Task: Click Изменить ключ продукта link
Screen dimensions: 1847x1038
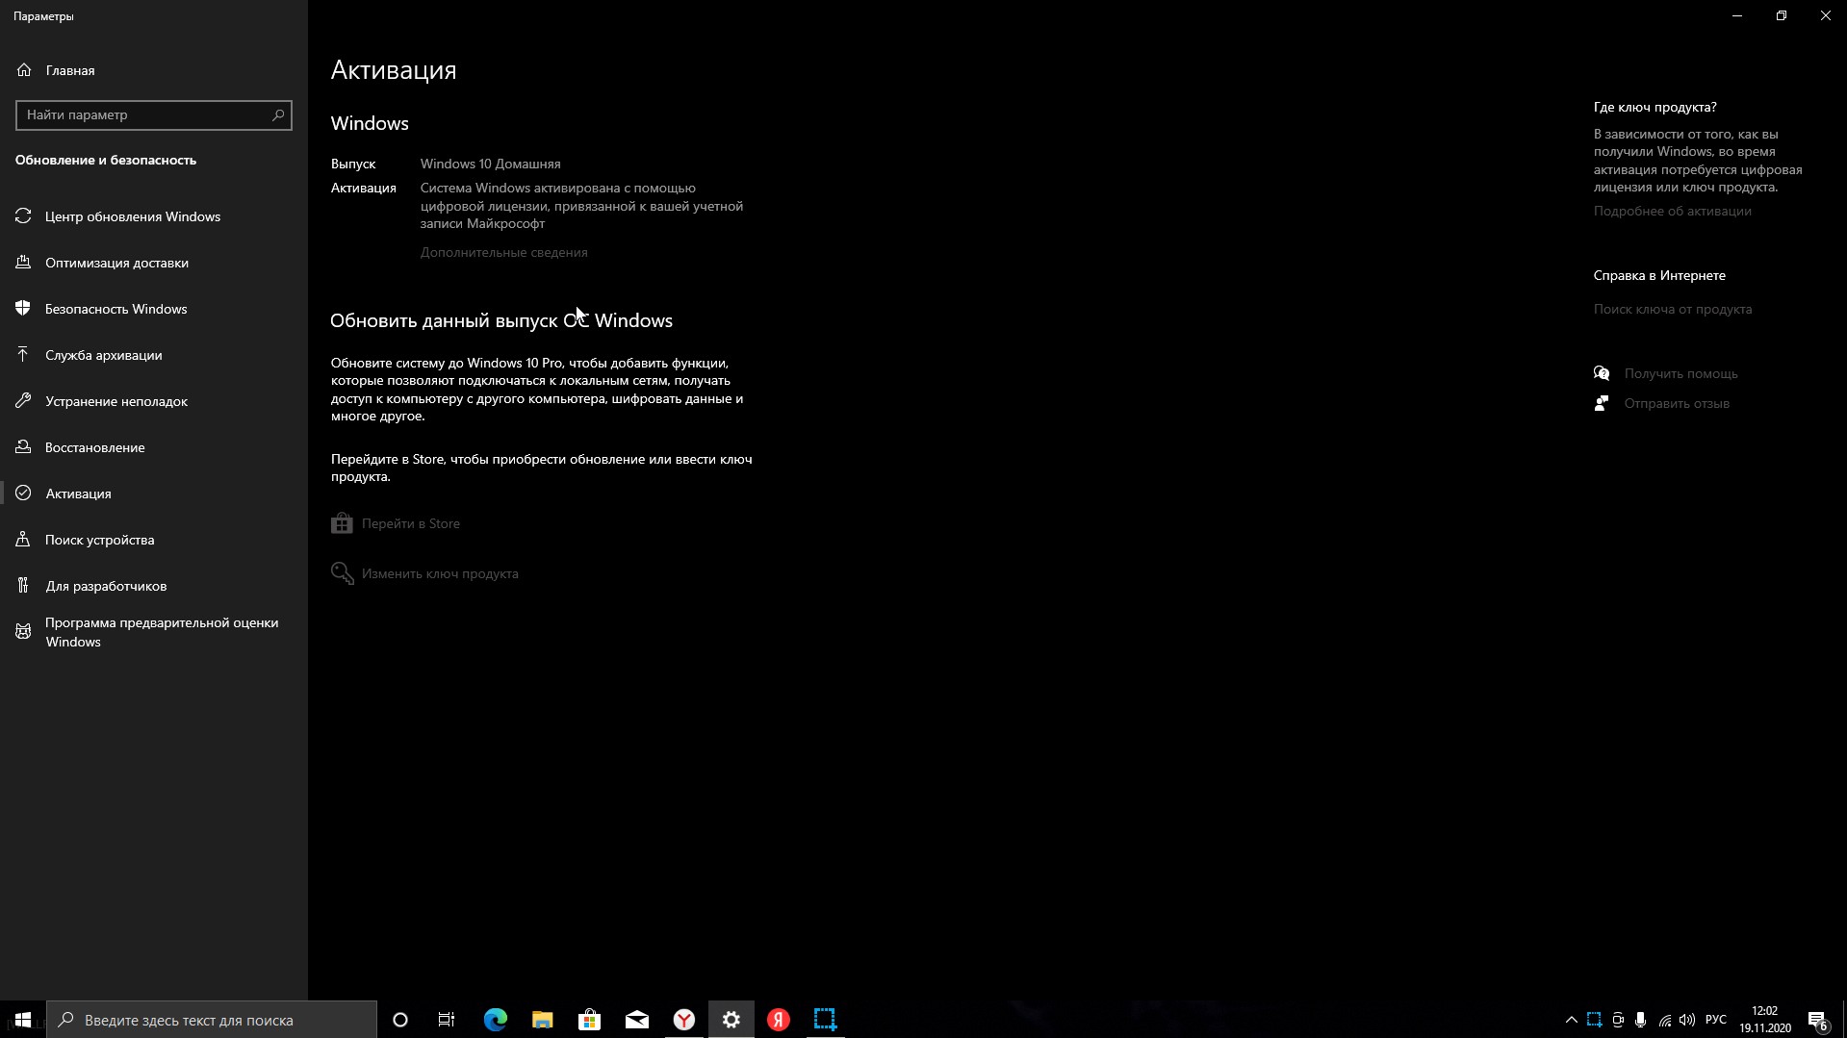Action: click(440, 573)
